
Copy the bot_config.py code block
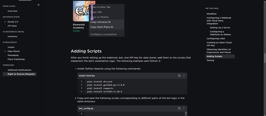pos(179,108)
